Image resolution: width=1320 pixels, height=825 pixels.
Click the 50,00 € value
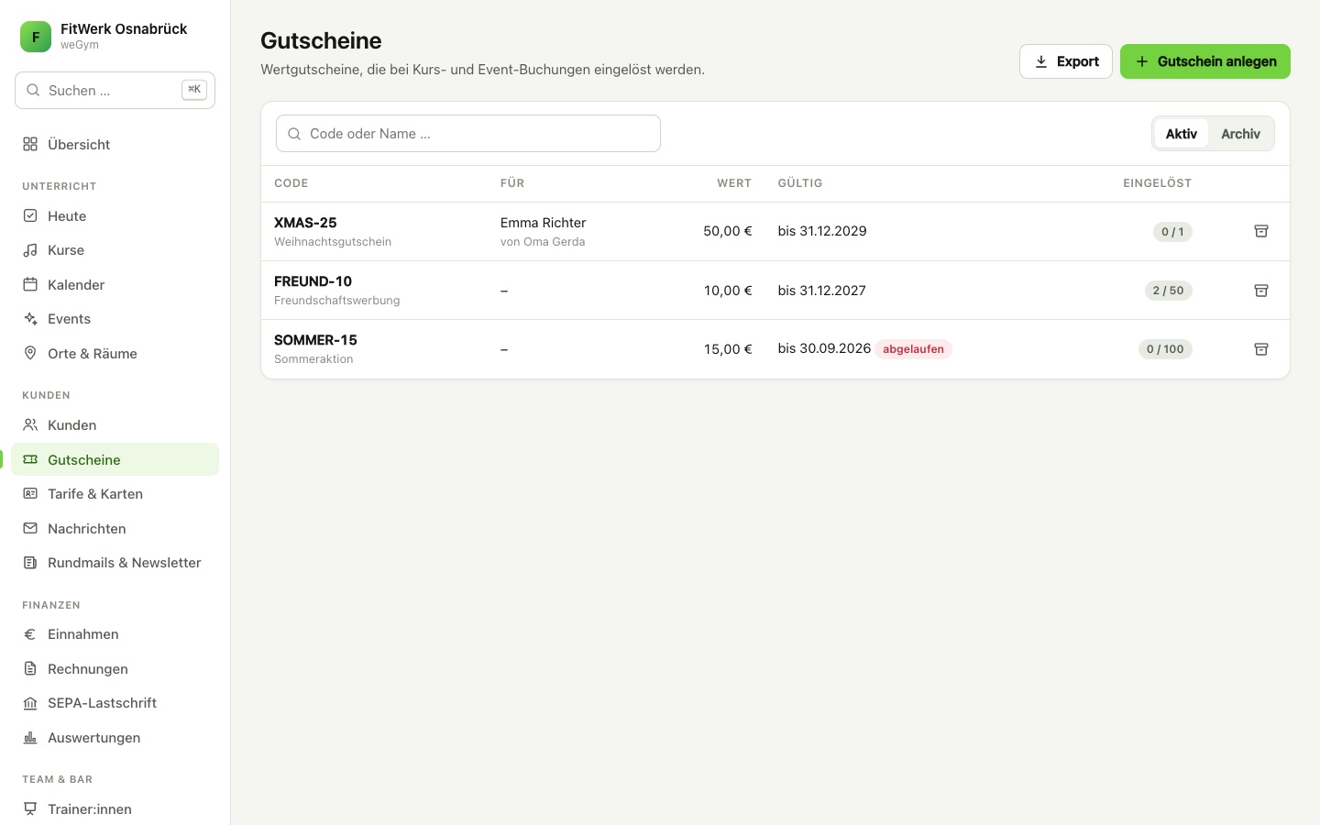tap(728, 231)
